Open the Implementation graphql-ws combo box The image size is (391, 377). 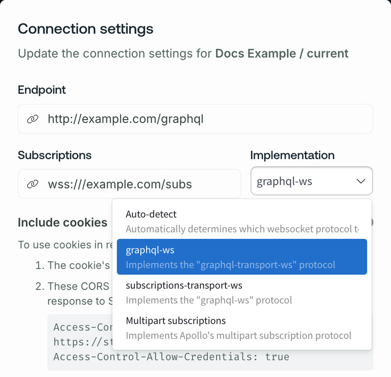pos(303,182)
